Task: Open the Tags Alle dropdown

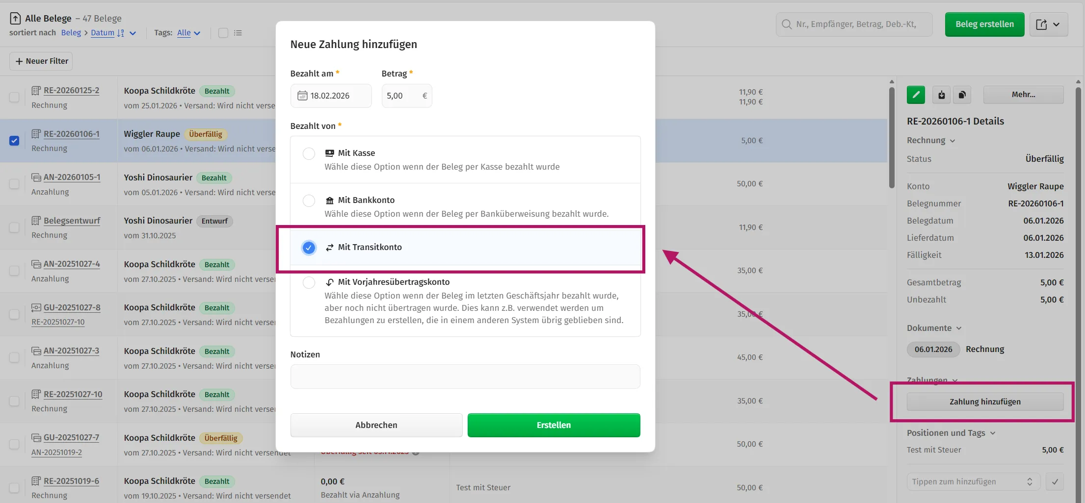Action: [189, 33]
